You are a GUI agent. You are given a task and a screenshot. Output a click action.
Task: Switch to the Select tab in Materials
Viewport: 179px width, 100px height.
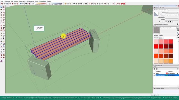coord(156,35)
